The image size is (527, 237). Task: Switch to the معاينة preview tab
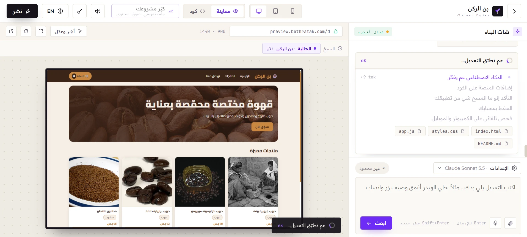227,11
